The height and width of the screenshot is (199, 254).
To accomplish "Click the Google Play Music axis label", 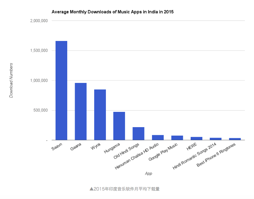I will pos(163,152).
